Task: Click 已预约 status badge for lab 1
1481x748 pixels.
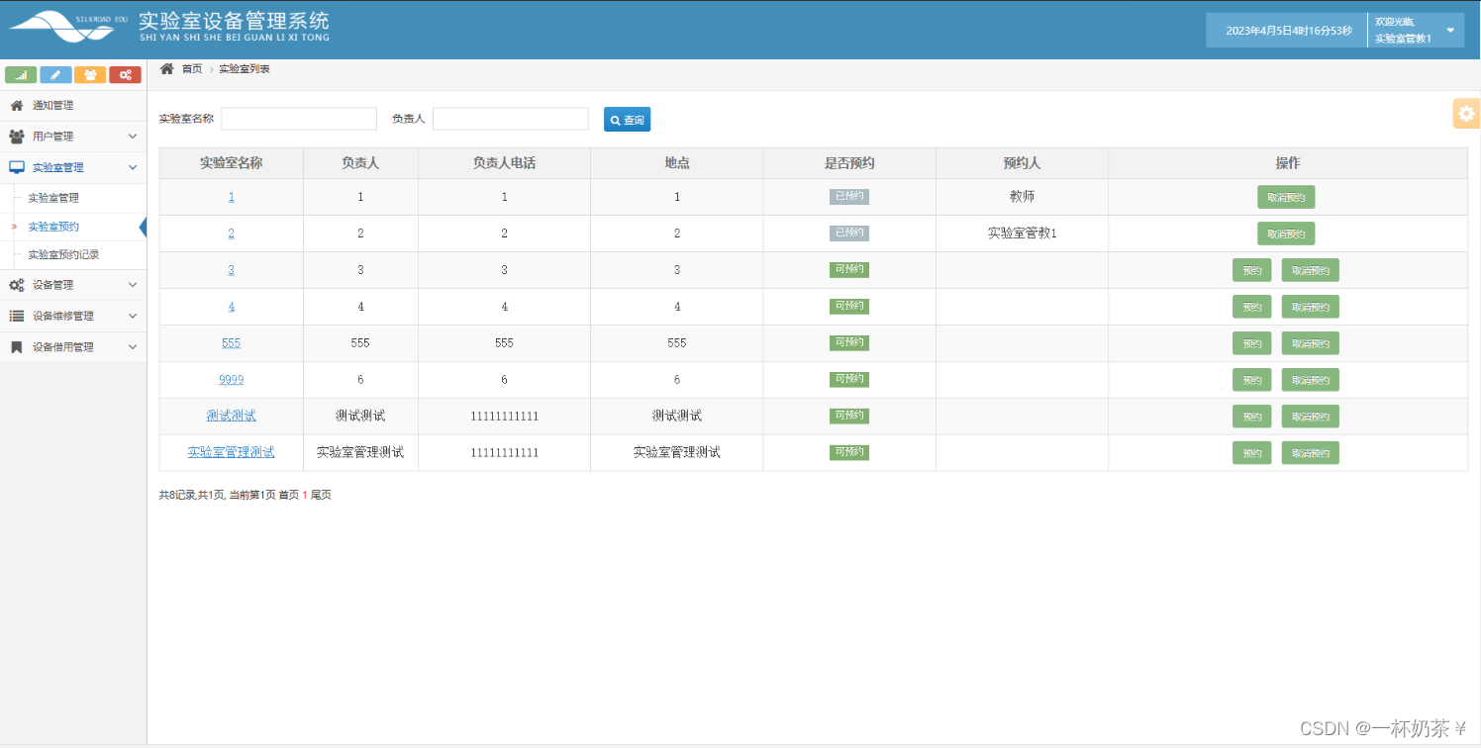Action: tap(849, 196)
